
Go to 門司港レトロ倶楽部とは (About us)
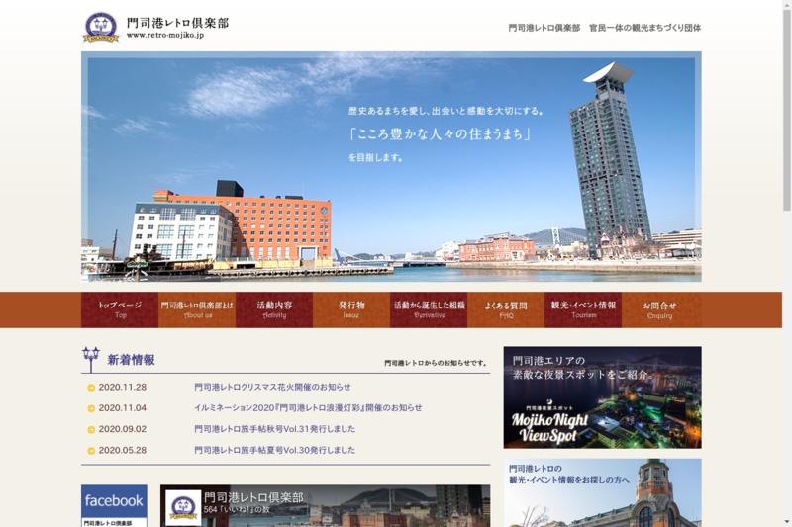click(x=197, y=309)
